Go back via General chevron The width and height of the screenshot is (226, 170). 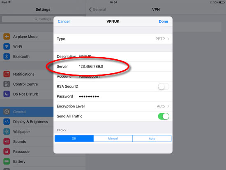(x=90, y=9)
